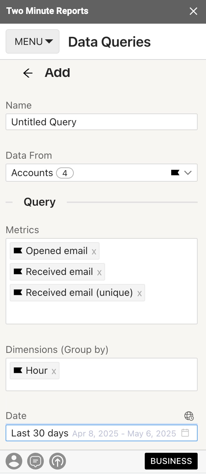206x474 pixels.
Task: Click the upload arrow circle icon
Action: (x=58, y=461)
